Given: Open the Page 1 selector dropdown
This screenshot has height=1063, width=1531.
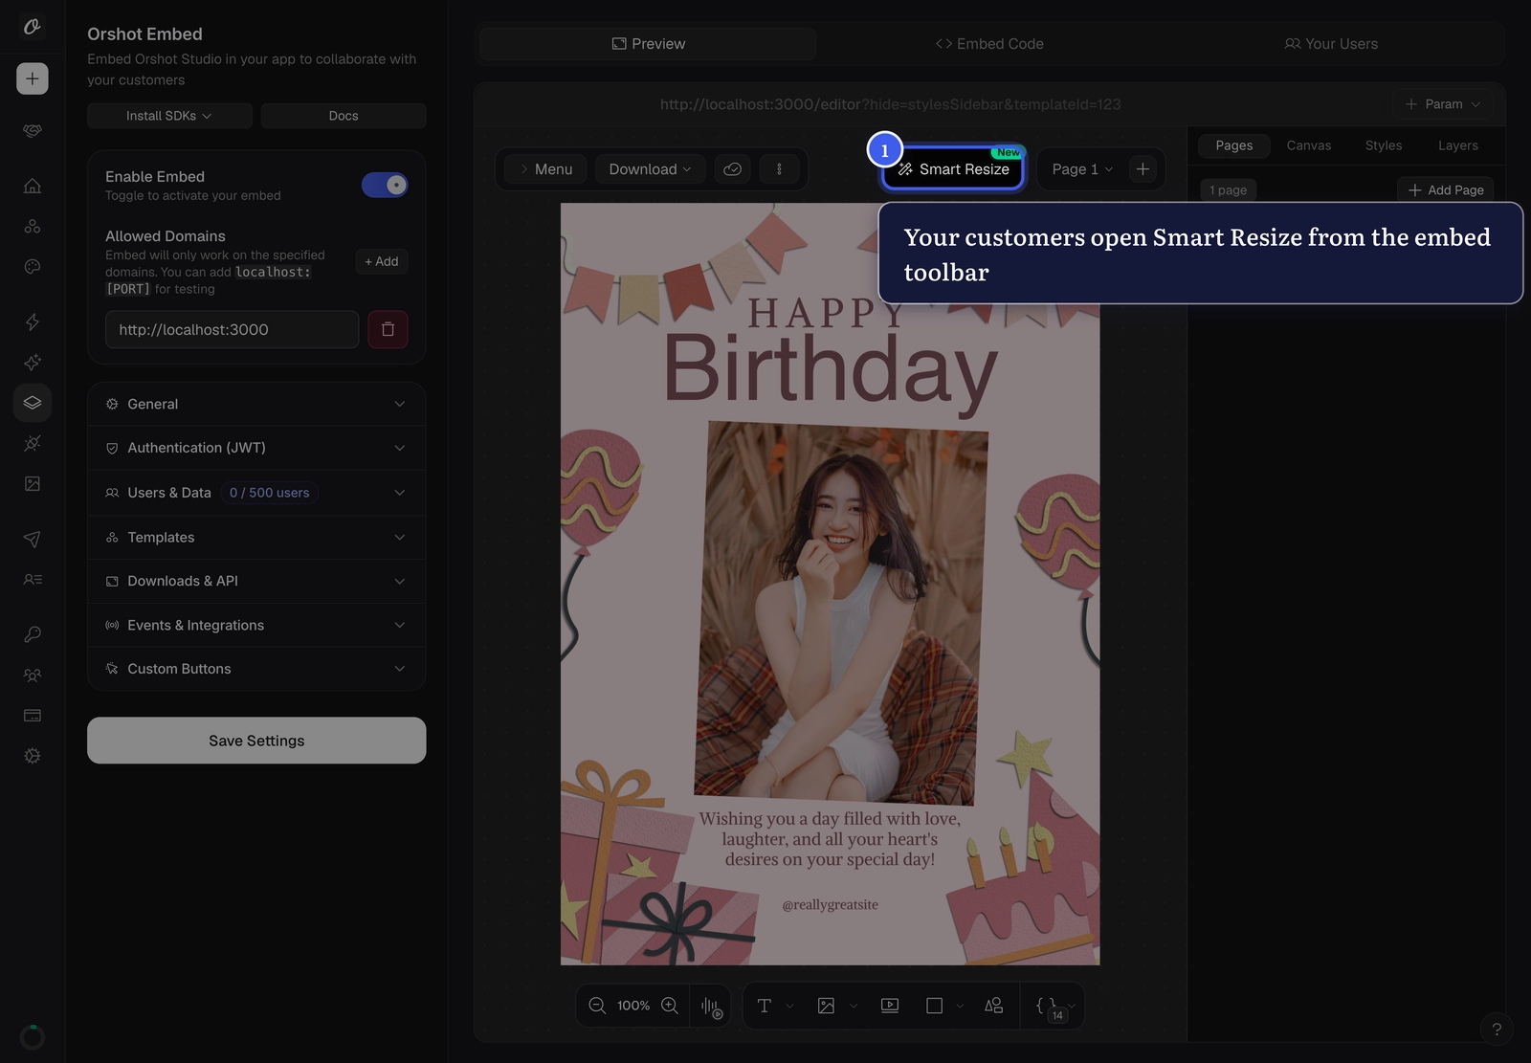Looking at the screenshot, I should 1082,169.
